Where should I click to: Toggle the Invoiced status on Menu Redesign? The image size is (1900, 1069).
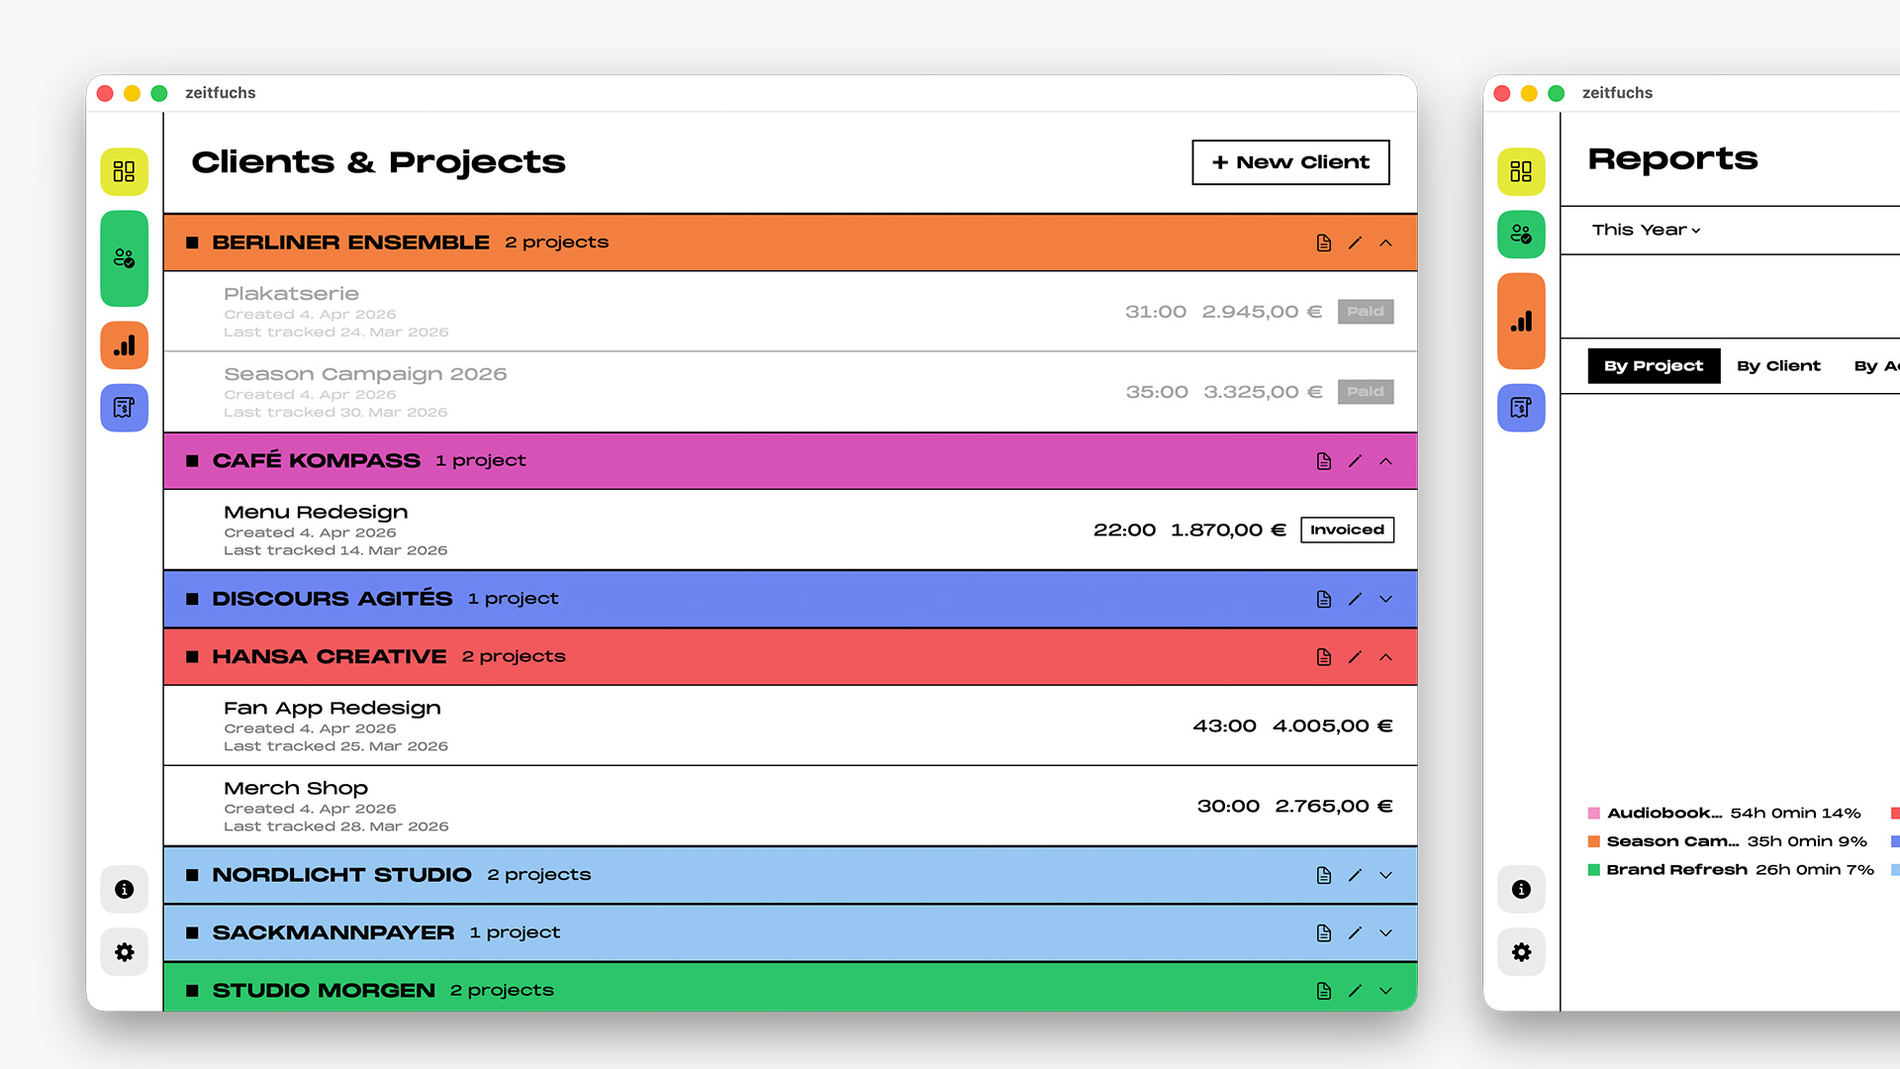click(x=1347, y=530)
